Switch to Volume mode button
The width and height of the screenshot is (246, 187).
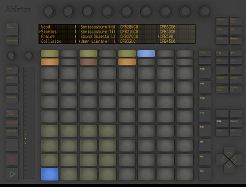222,22
